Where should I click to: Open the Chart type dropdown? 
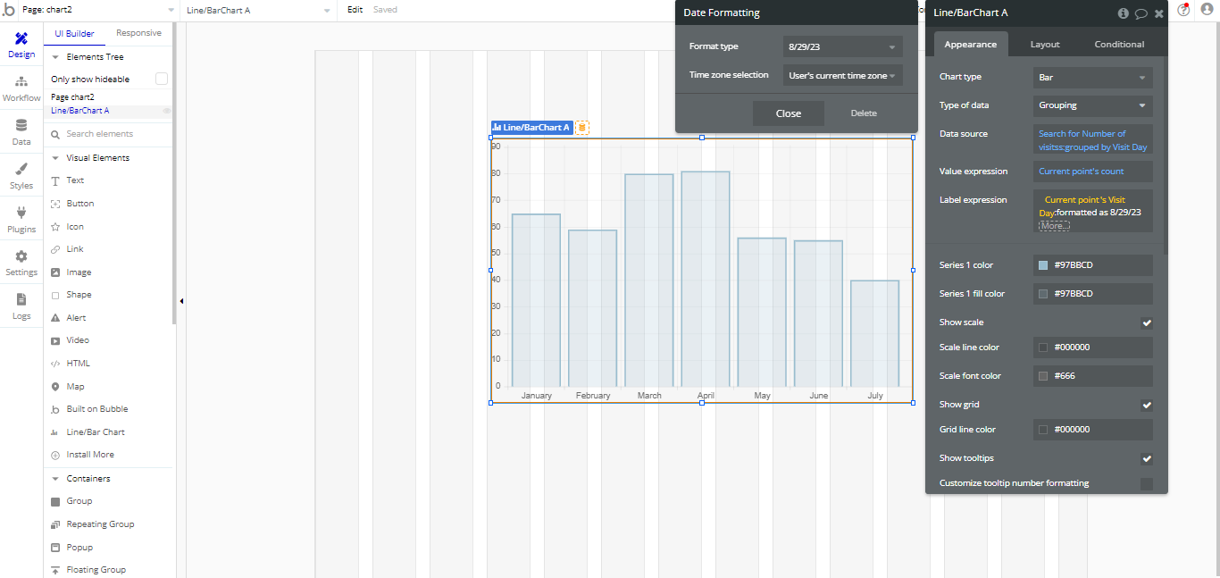(x=1093, y=78)
